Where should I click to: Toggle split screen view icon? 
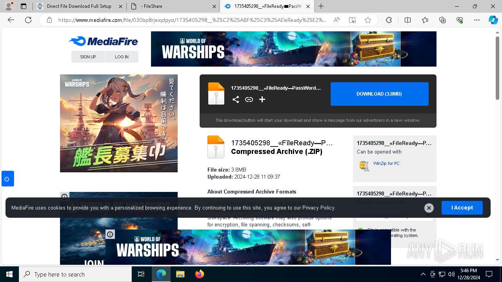pos(407,20)
